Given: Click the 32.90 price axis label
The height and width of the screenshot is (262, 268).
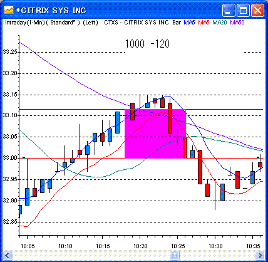Looking at the screenshot, I should [9, 201].
